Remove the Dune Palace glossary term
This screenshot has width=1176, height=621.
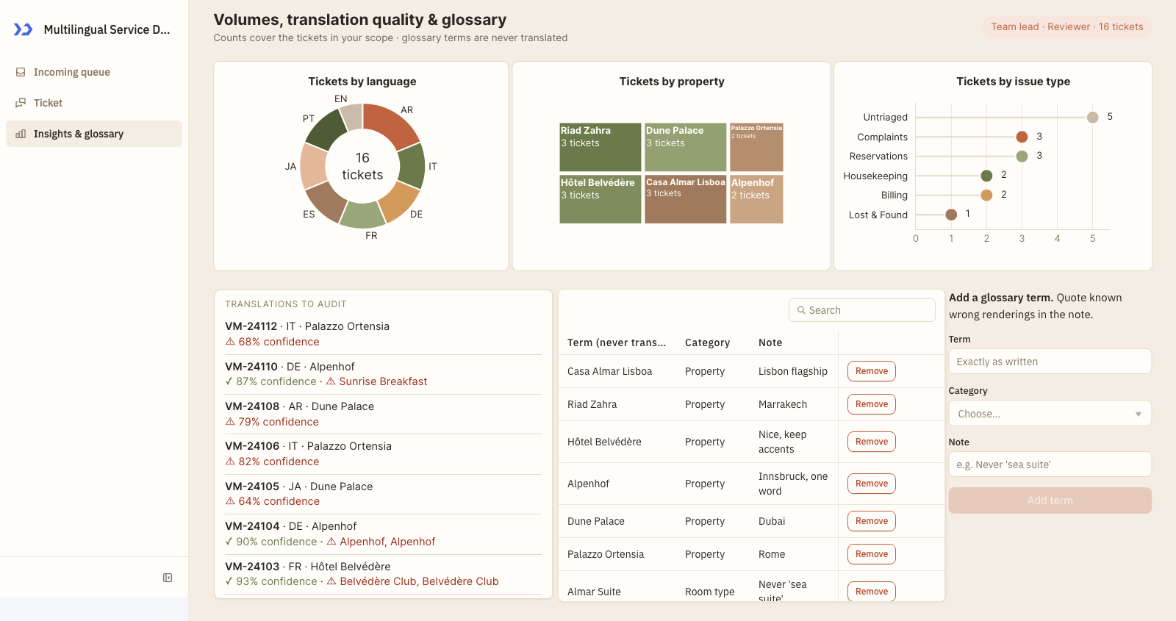[872, 521]
